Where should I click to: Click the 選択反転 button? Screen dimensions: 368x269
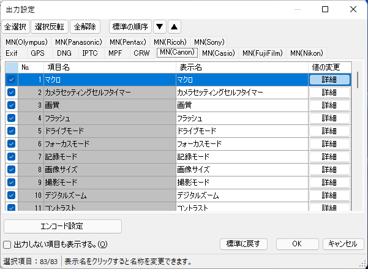(x=50, y=26)
